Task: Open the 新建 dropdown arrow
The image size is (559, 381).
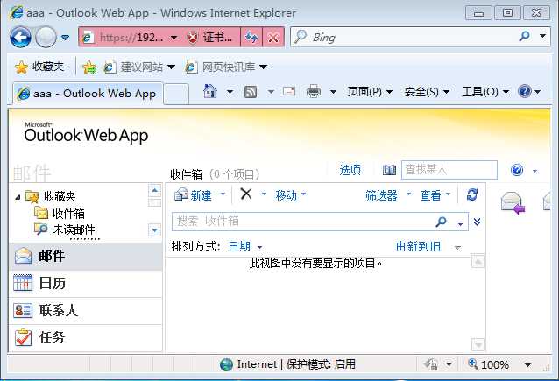Action: point(223,194)
